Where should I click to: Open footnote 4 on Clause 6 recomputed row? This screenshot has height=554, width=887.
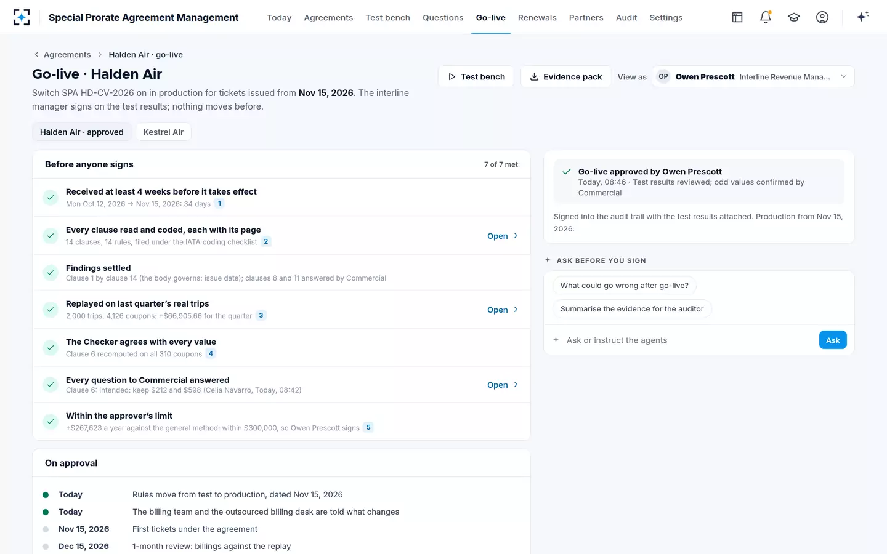point(211,353)
